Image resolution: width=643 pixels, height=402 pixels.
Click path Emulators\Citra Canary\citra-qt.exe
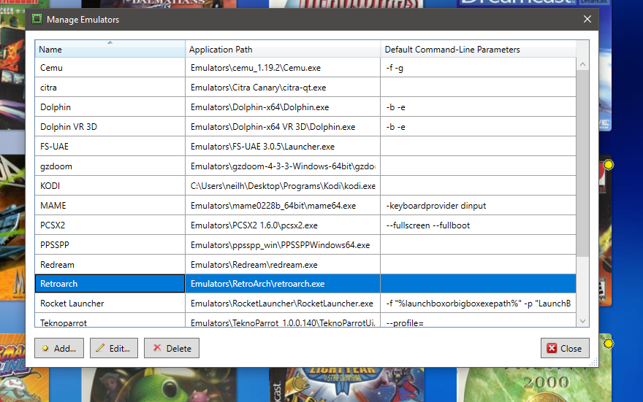(259, 88)
